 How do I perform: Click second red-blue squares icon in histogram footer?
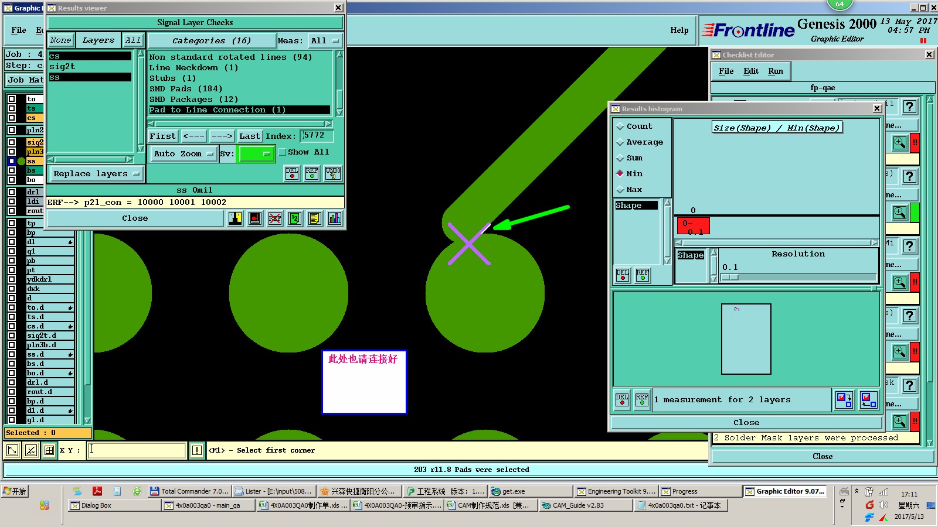click(x=869, y=400)
